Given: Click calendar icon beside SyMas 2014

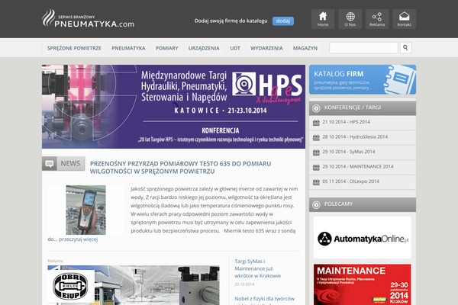Looking at the screenshot, I should coord(316,152).
